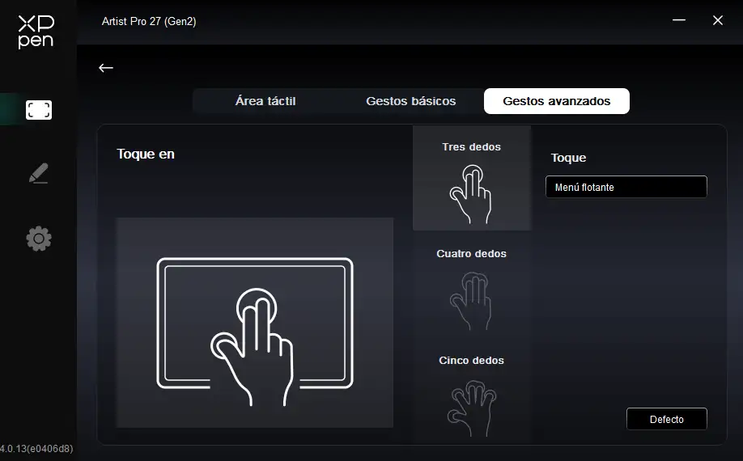This screenshot has height=461, width=743.
Task: Expand the Menú flotante dropdown
Action: point(626,187)
